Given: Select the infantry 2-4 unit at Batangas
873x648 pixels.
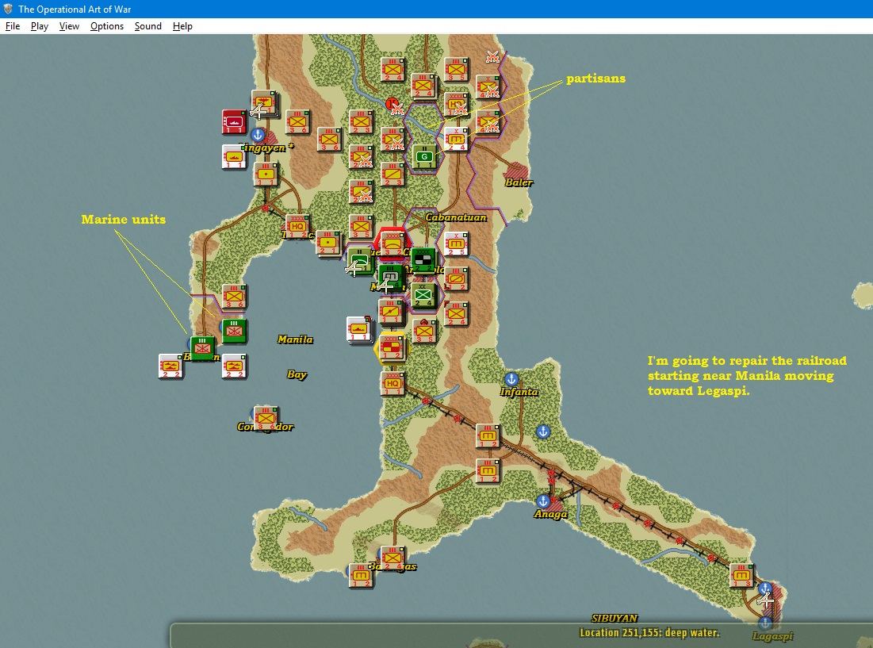Looking at the screenshot, I should click(392, 558).
